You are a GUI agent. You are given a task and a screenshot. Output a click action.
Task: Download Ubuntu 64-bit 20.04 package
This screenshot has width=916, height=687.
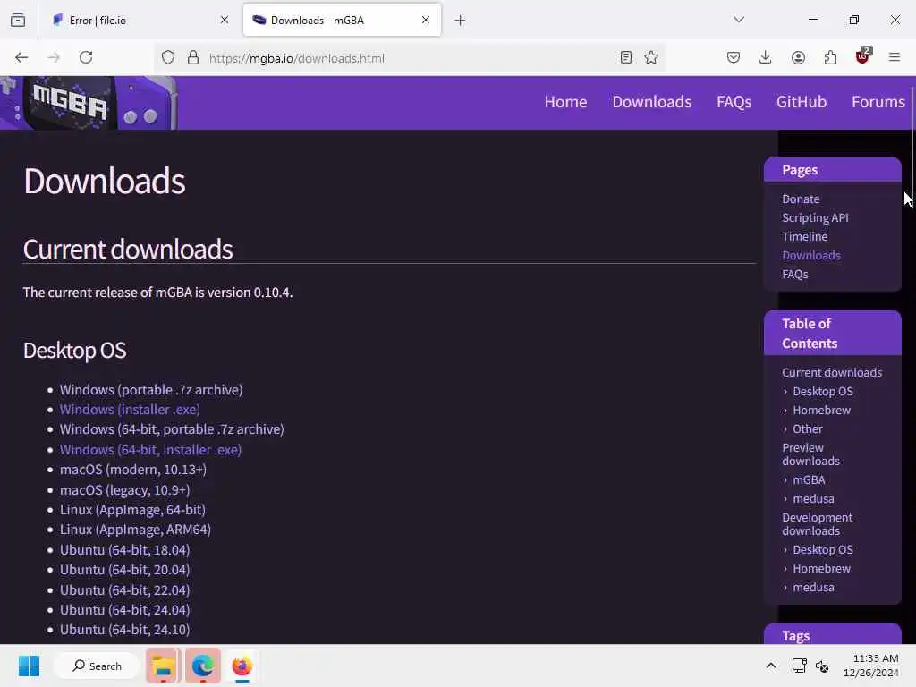(x=124, y=570)
